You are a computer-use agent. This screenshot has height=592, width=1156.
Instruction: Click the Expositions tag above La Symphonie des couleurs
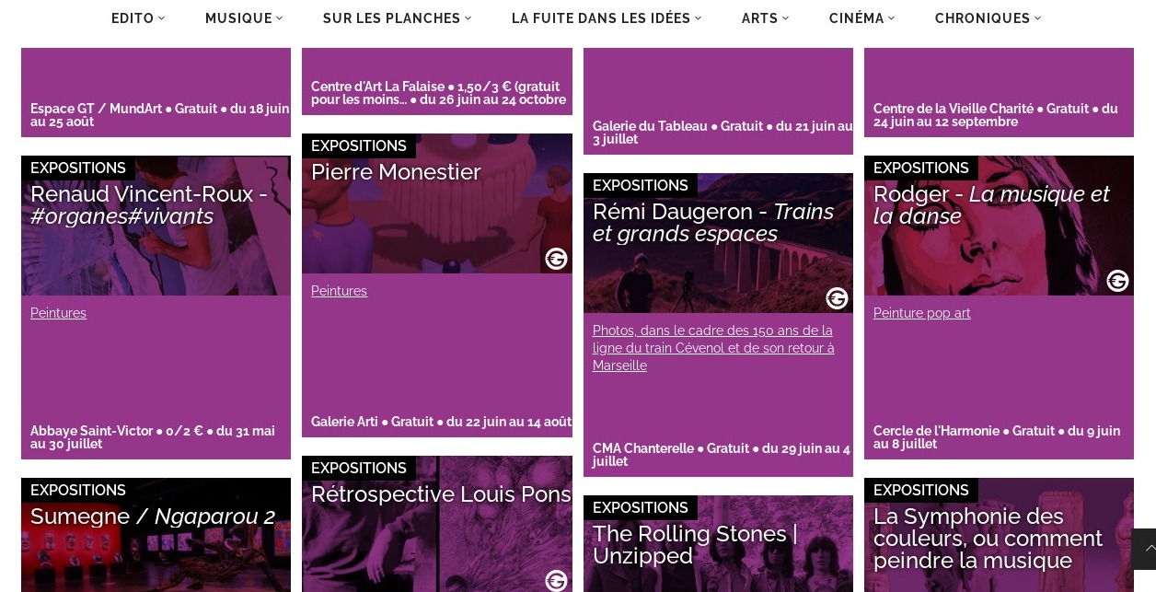point(920,490)
